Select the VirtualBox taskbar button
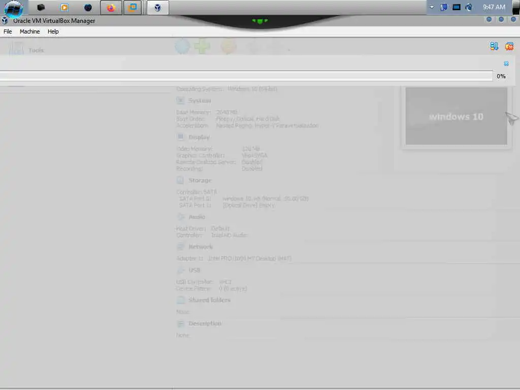The height and width of the screenshot is (390, 520). pos(157,7)
